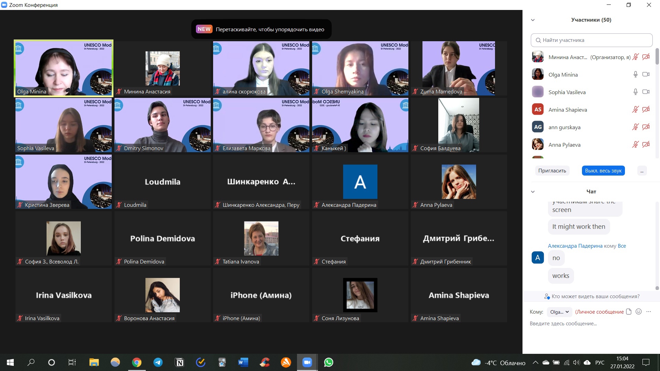Open WhatsApp from the taskbar
The height and width of the screenshot is (371, 660).
(329, 362)
